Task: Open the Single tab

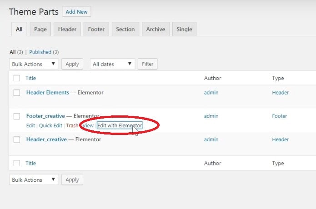Action: click(x=184, y=29)
